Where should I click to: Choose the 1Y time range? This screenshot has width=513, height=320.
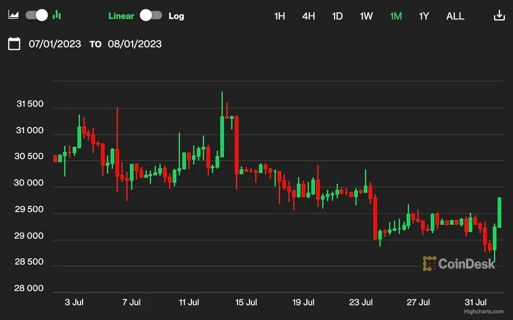coord(424,16)
